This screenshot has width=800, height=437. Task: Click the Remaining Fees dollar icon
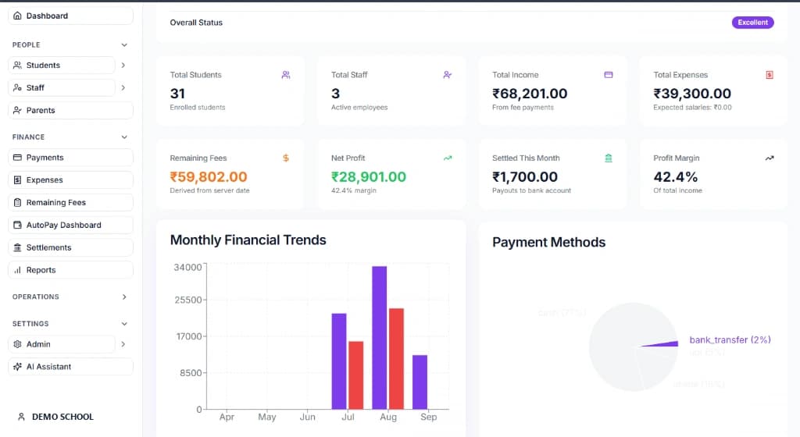pyautogui.click(x=286, y=158)
